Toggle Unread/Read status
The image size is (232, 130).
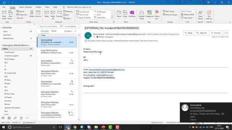pyautogui.click(x=141, y=15)
